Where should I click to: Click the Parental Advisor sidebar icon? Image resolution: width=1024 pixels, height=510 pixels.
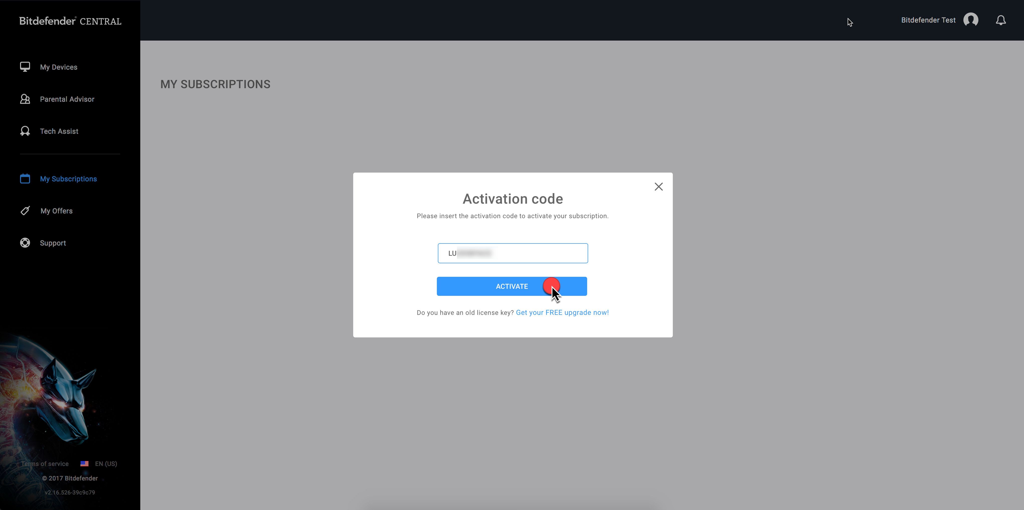25,99
